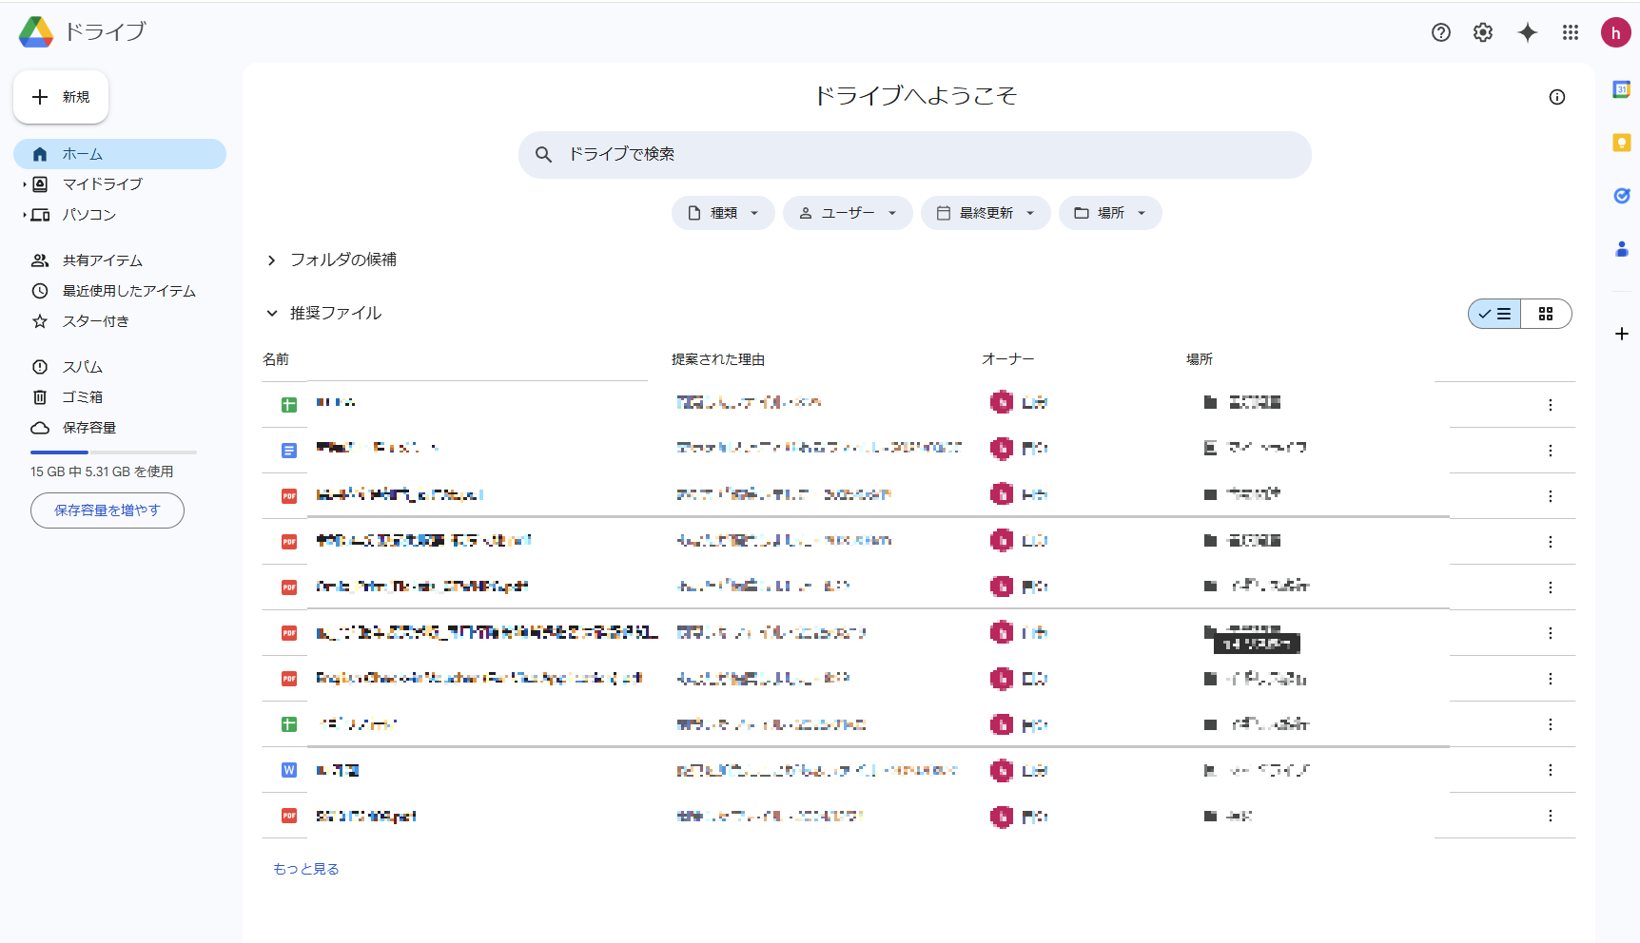1640x943 pixels.
Task: Open the 種類 type filter dropdown
Action: coord(724,213)
